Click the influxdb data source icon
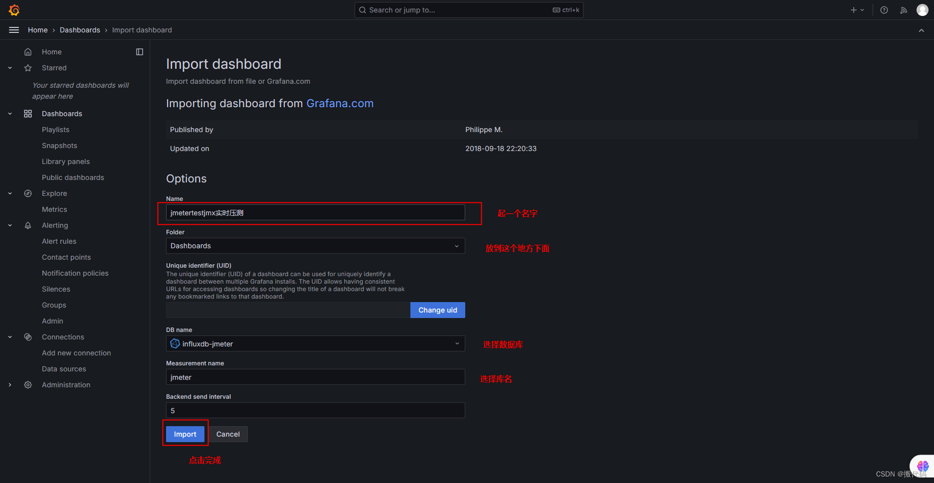 (175, 343)
